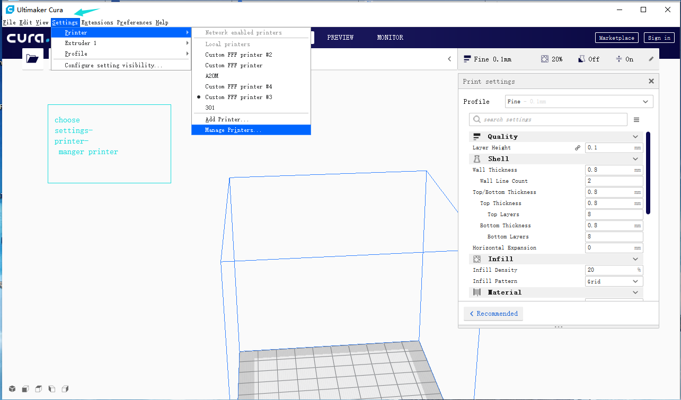Open the Extensions menu

[97, 22]
